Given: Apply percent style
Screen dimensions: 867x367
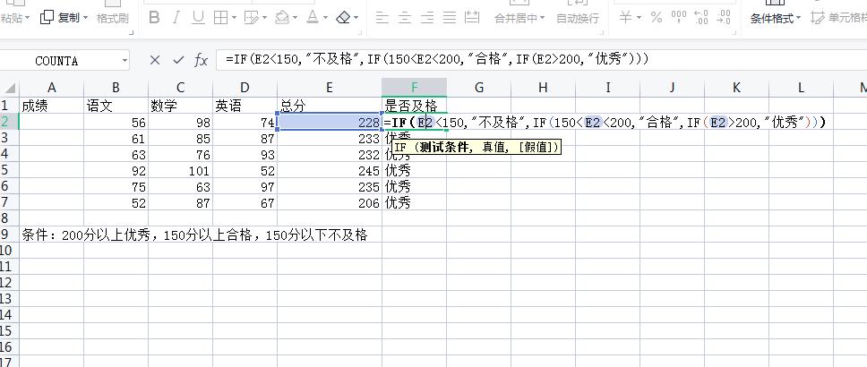Looking at the screenshot, I should [x=657, y=18].
